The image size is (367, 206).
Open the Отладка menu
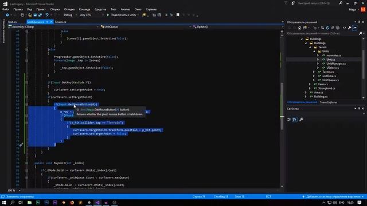pos(69,9)
